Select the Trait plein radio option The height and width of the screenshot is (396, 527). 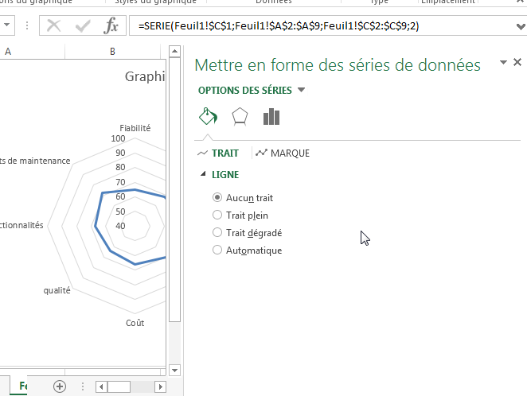(217, 215)
